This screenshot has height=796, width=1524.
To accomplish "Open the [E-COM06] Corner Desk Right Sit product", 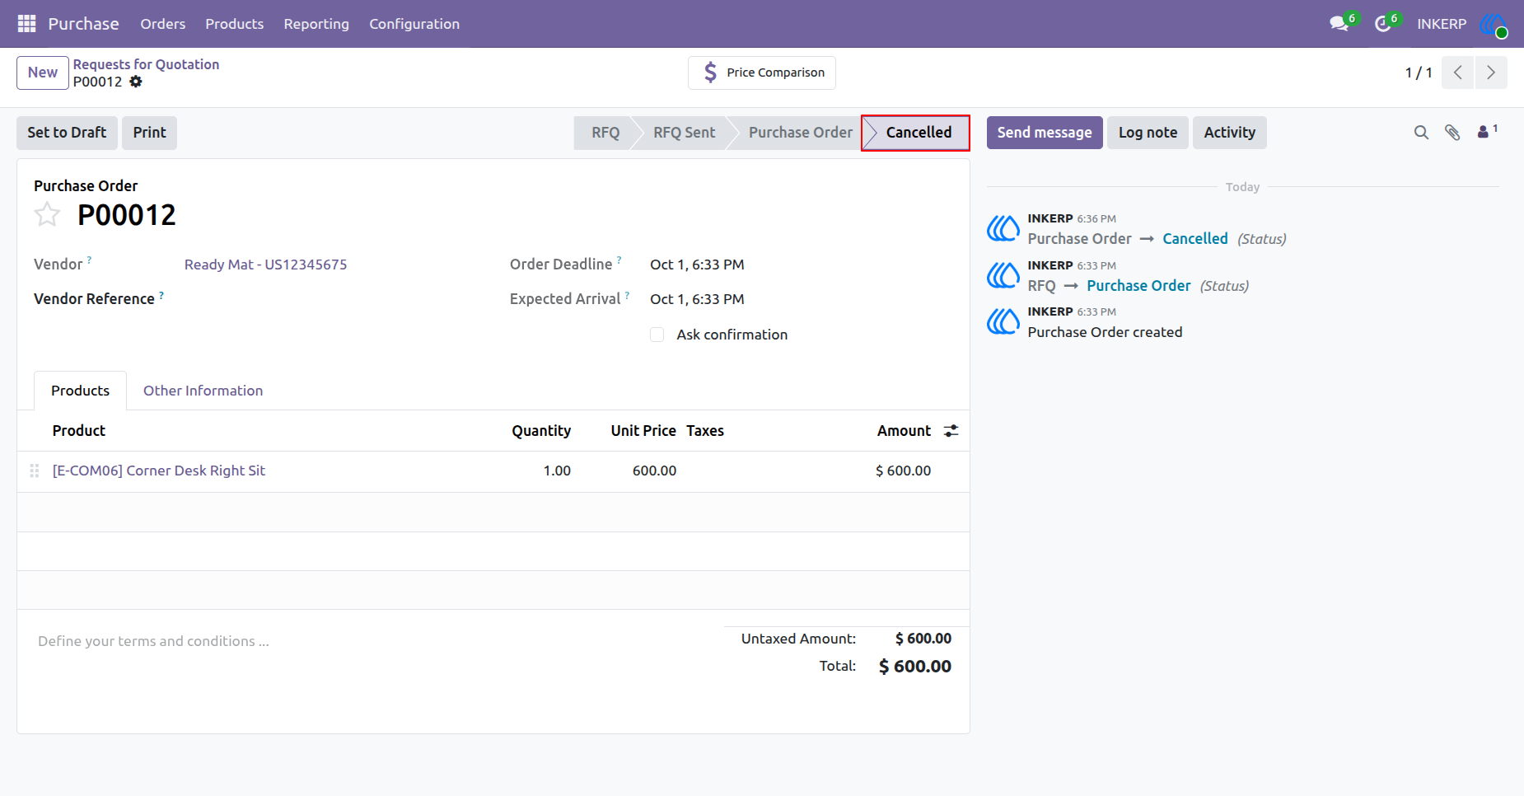I will (x=159, y=471).
